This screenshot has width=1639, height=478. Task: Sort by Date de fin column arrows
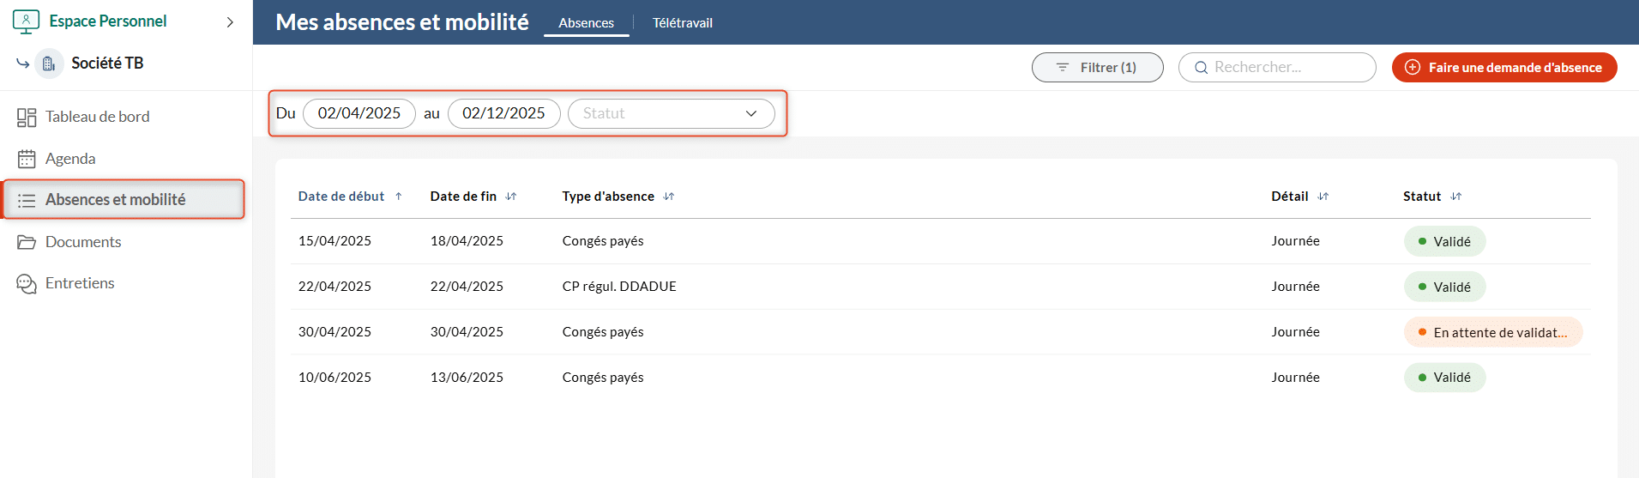[x=511, y=197]
